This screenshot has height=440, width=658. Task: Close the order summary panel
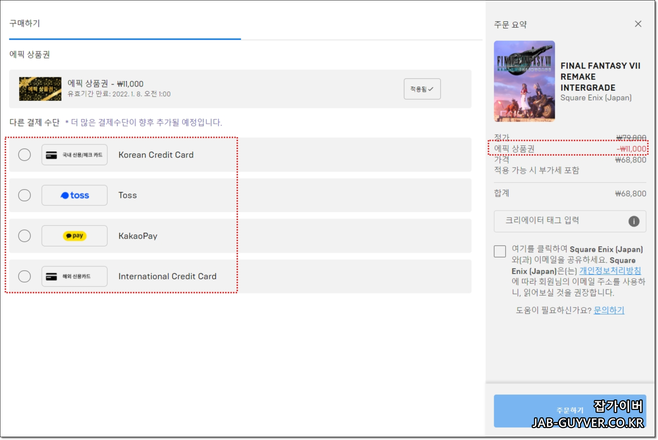(638, 24)
